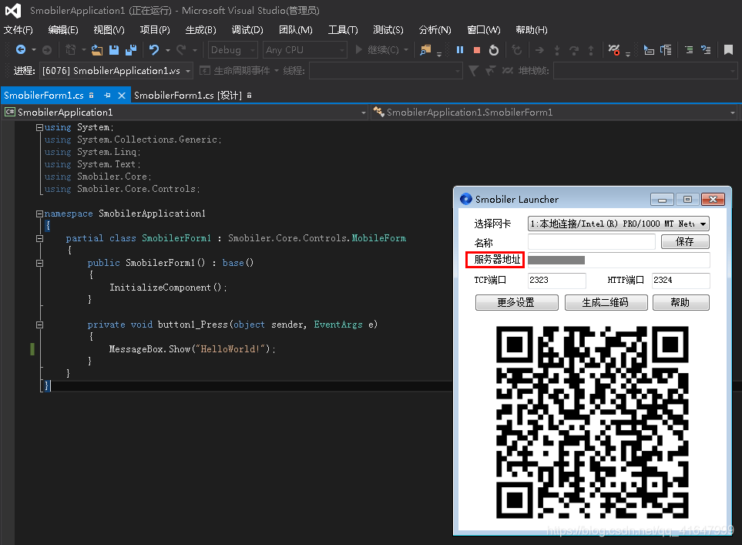This screenshot has width=742, height=545.
Task: Expand the SmobilerApplication1 project scope dropdown
Action: pos(364,113)
